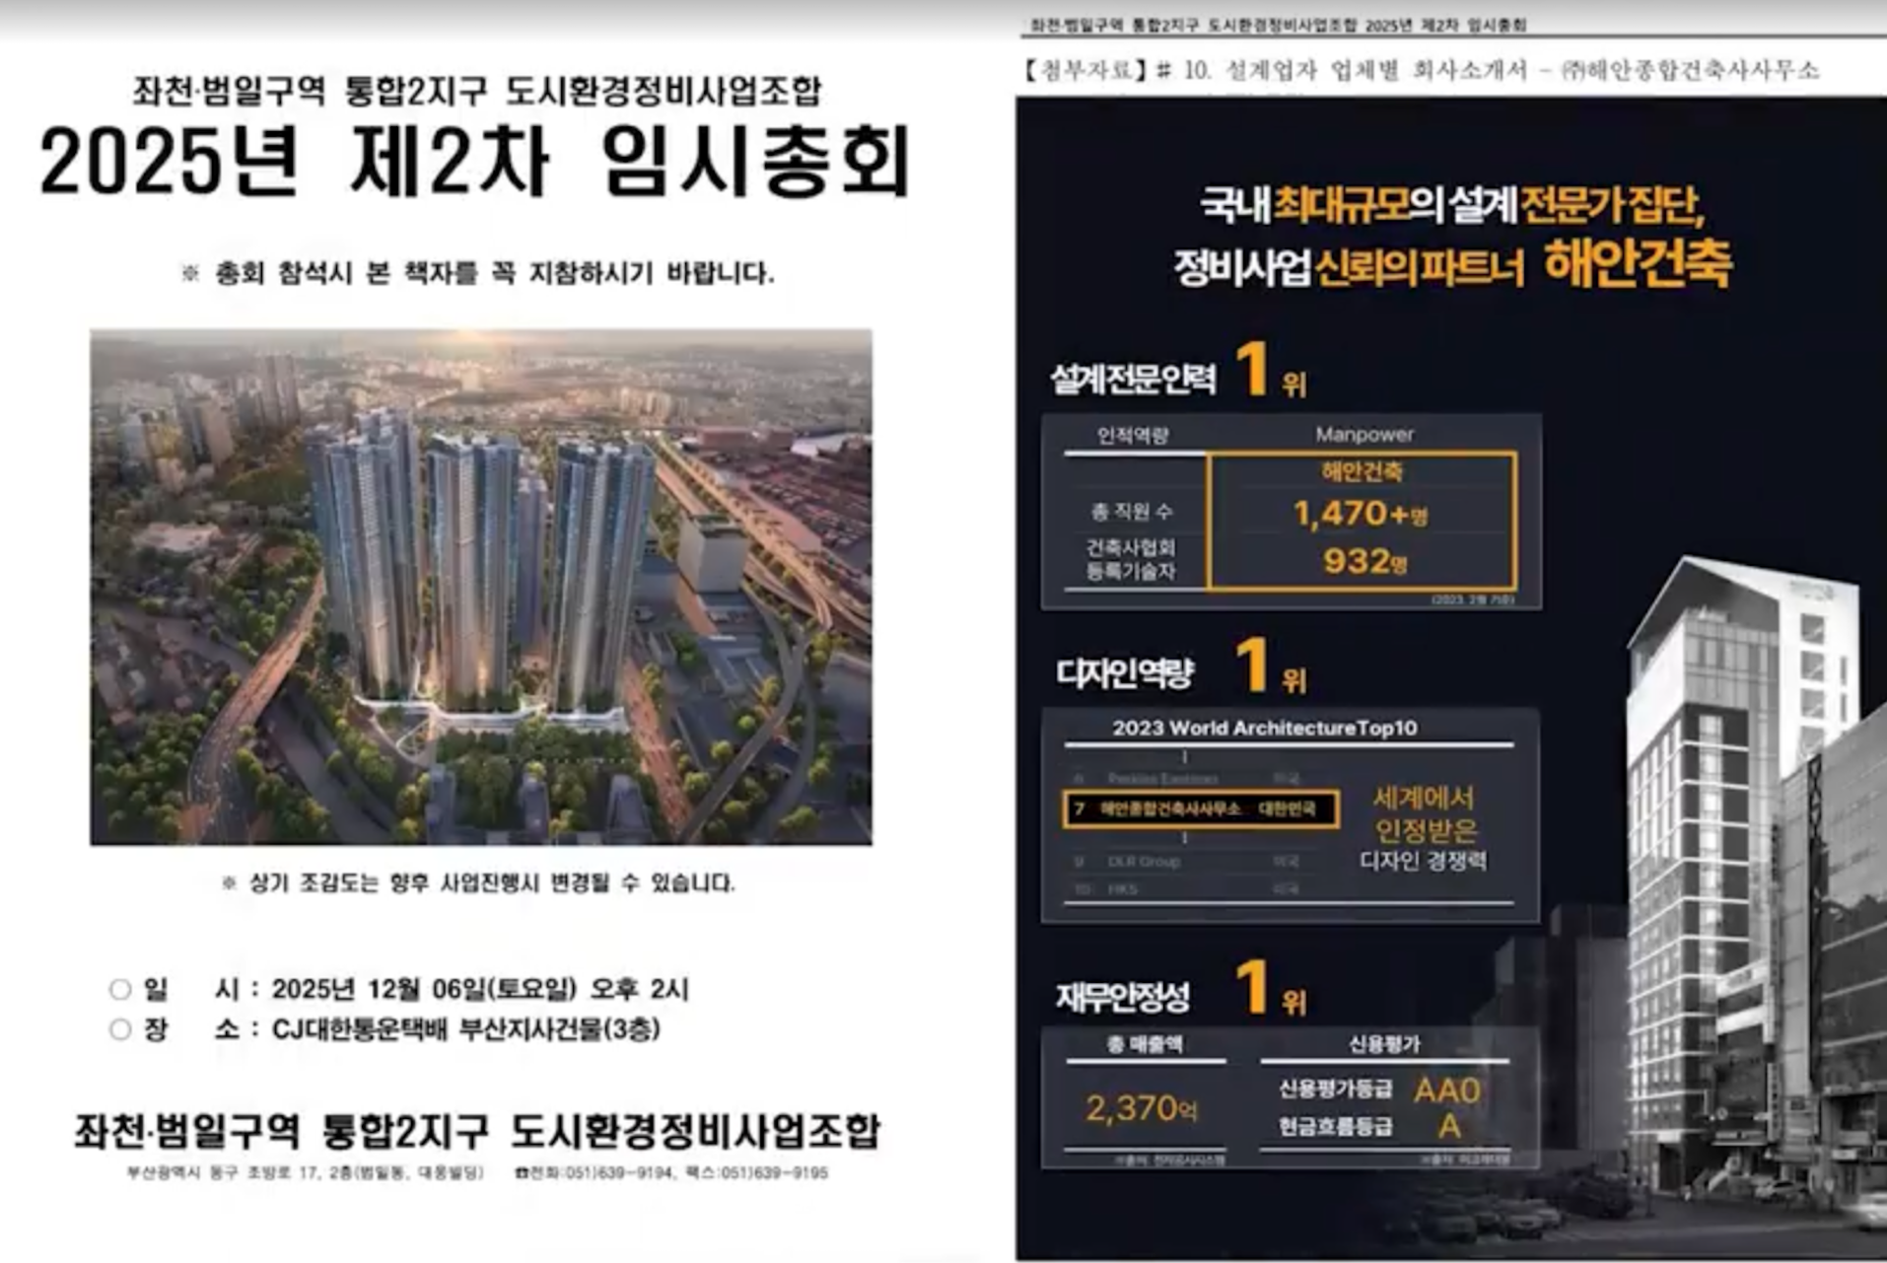
Task: Click the title "2025년 제2차 임시총회"
Action: [475, 162]
